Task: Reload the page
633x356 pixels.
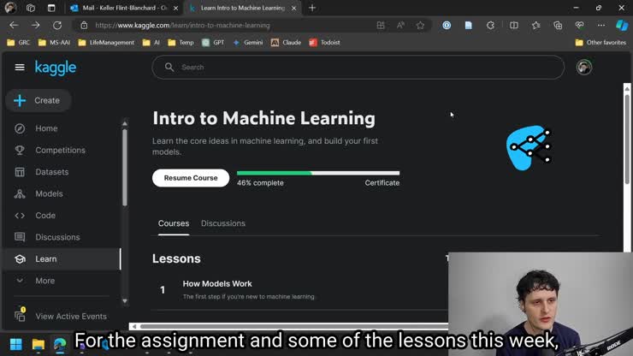Action: point(57,25)
